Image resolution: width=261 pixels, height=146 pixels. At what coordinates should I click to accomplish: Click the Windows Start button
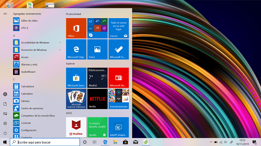click(x=5, y=142)
